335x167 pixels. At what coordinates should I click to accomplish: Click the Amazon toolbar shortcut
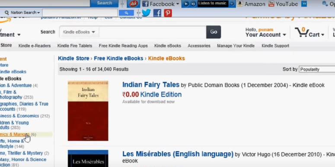[x=251, y=4]
